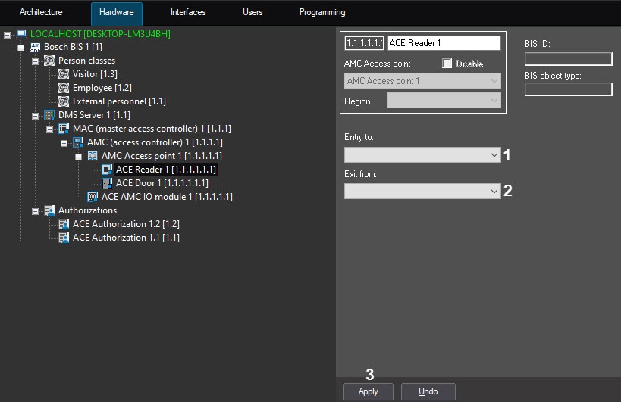Toggle the Disable checkbox

(447, 64)
